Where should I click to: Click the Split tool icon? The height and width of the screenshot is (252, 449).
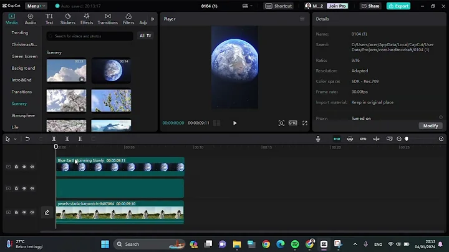click(x=54, y=139)
